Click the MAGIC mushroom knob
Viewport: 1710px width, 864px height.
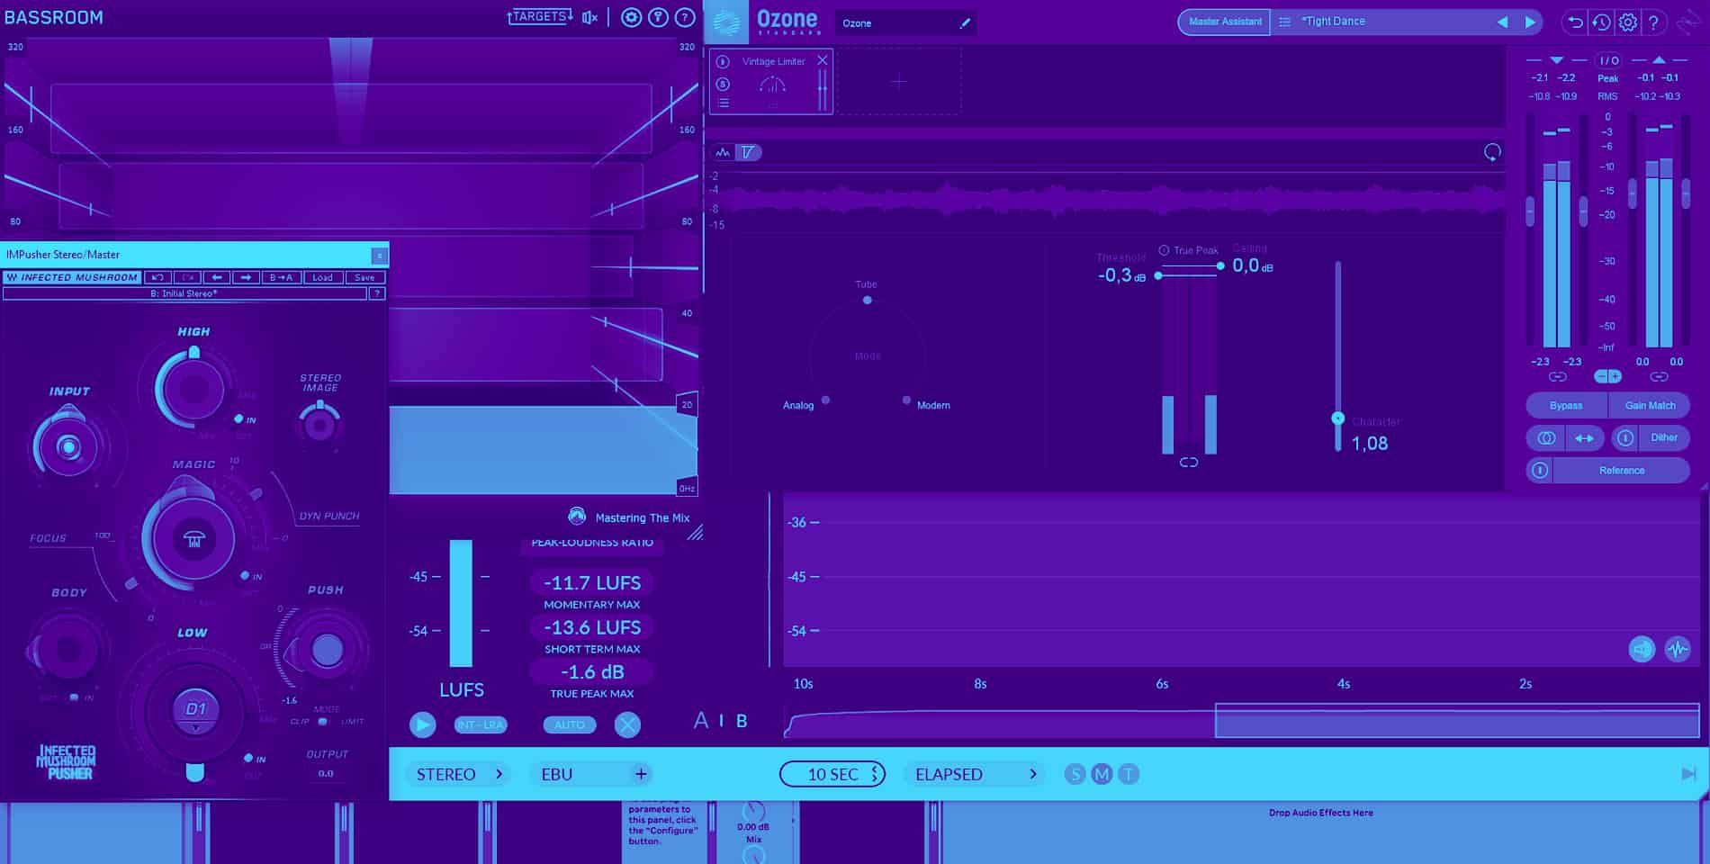pos(193,538)
